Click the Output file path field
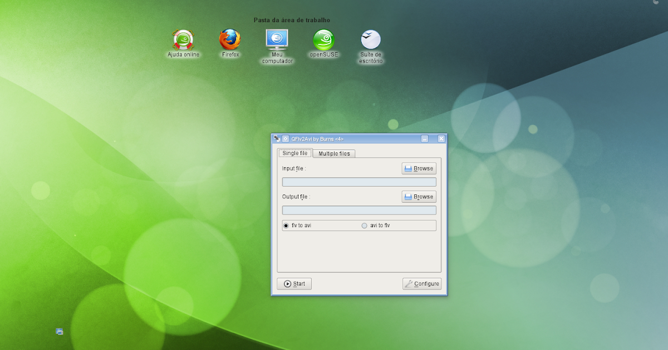 pos(359,210)
